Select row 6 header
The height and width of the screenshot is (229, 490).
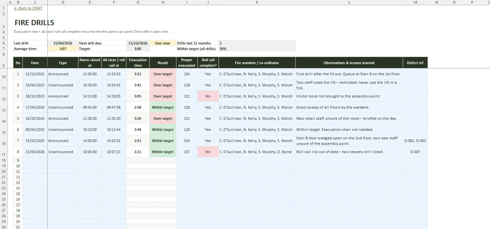coord(4,43)
